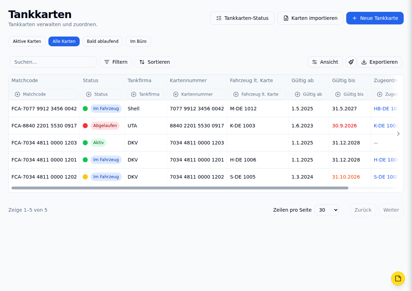This screenshot has height=291, width=412.
Task: Open the K-DE 1003 assigned vehicle link
Action: coord(386,126)
